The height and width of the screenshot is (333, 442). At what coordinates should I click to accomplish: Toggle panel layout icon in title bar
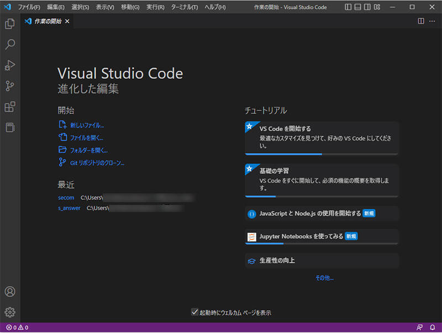[x=357, y=7]
